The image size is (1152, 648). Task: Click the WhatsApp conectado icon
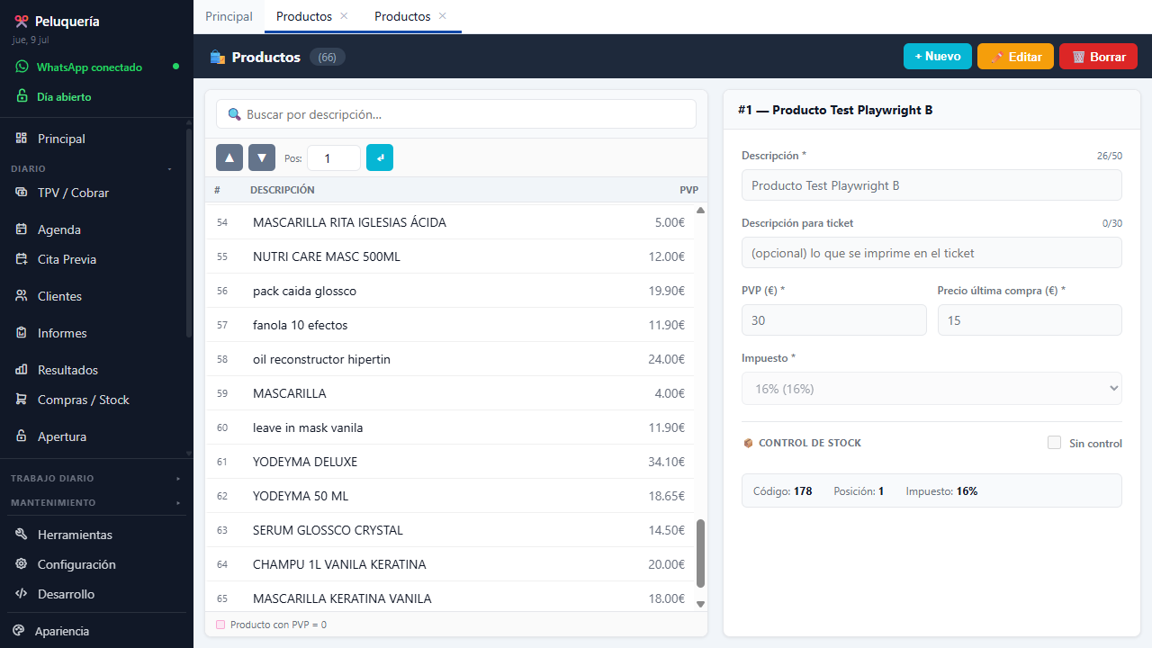(22, 67)
